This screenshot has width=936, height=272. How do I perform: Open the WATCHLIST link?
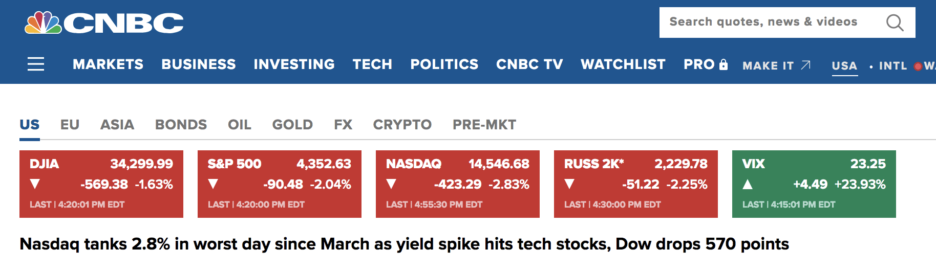pyautogui.click(x=623, y=64)
